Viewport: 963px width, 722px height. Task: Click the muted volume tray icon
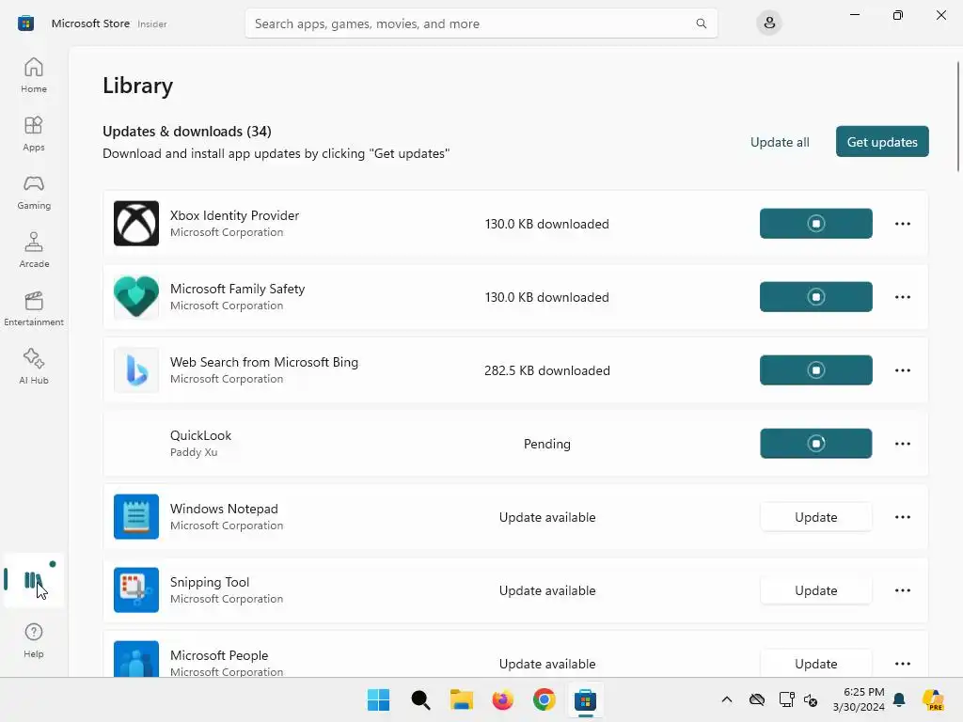point(811,699)
